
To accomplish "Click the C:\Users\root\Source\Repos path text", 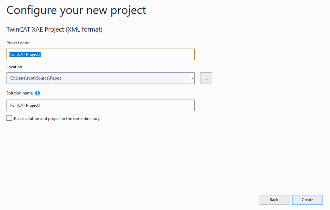I will point(35,78).
